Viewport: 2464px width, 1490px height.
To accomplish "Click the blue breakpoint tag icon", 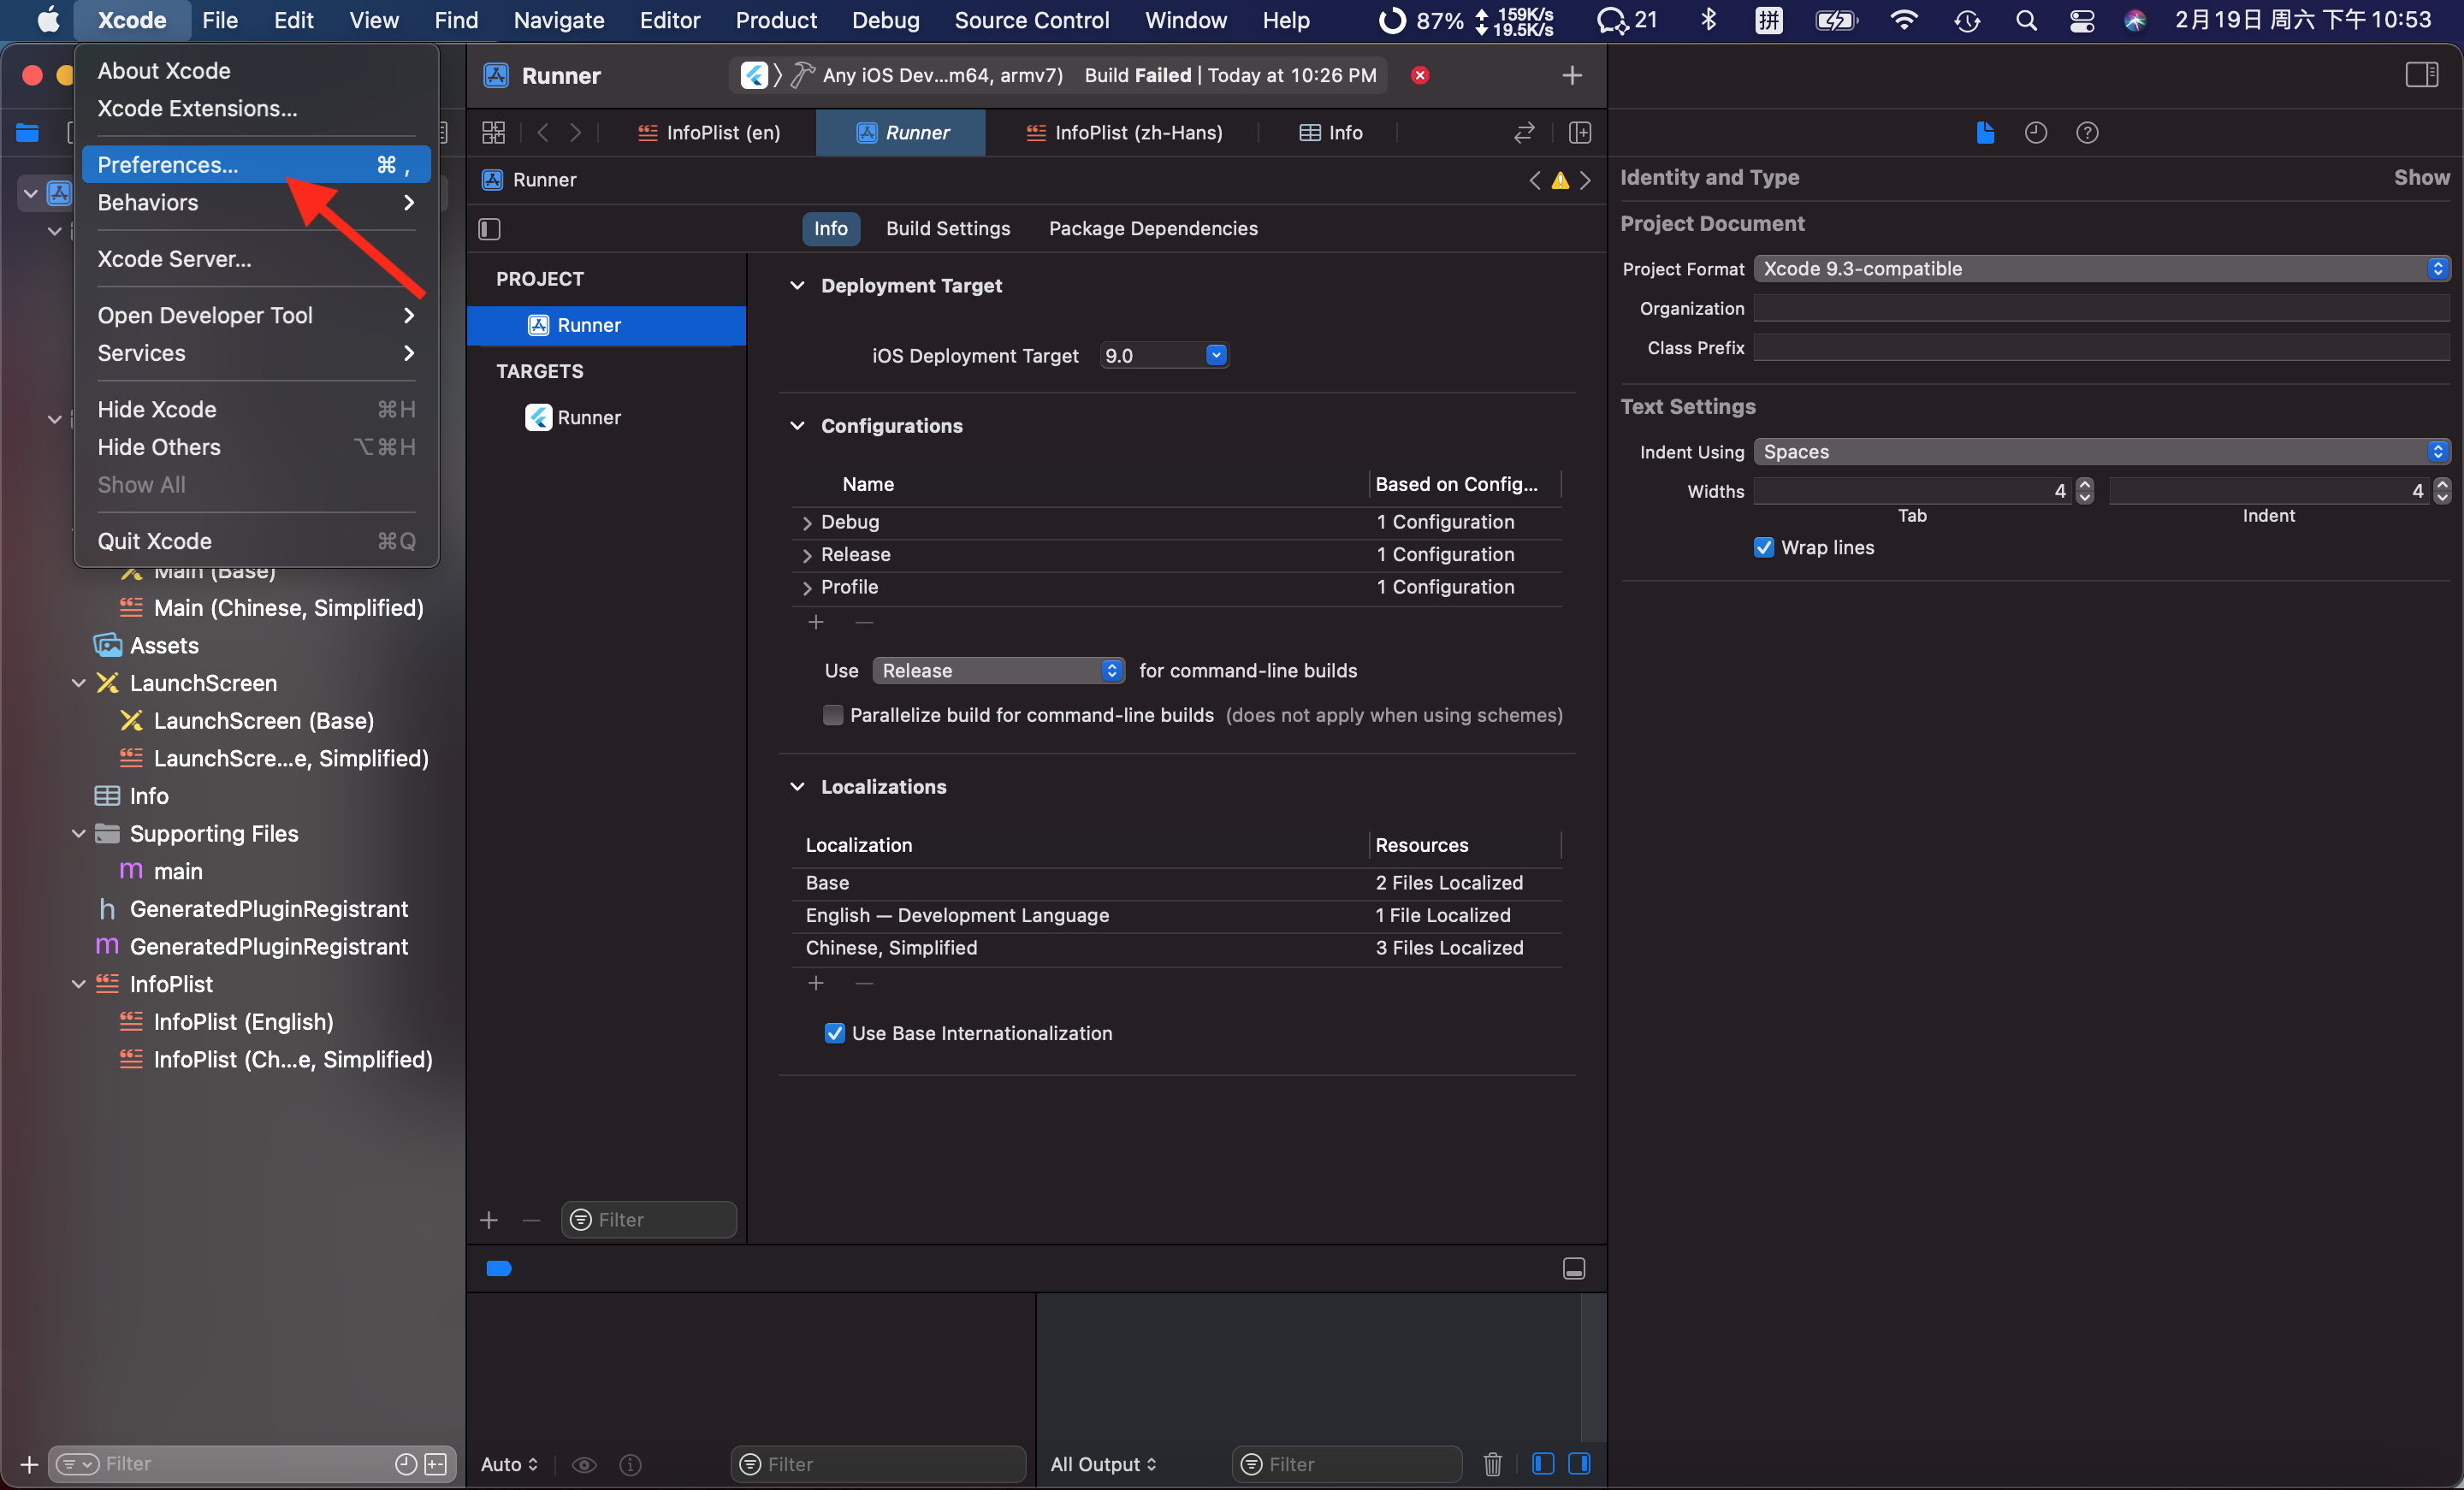I will tap(499, 1269).
